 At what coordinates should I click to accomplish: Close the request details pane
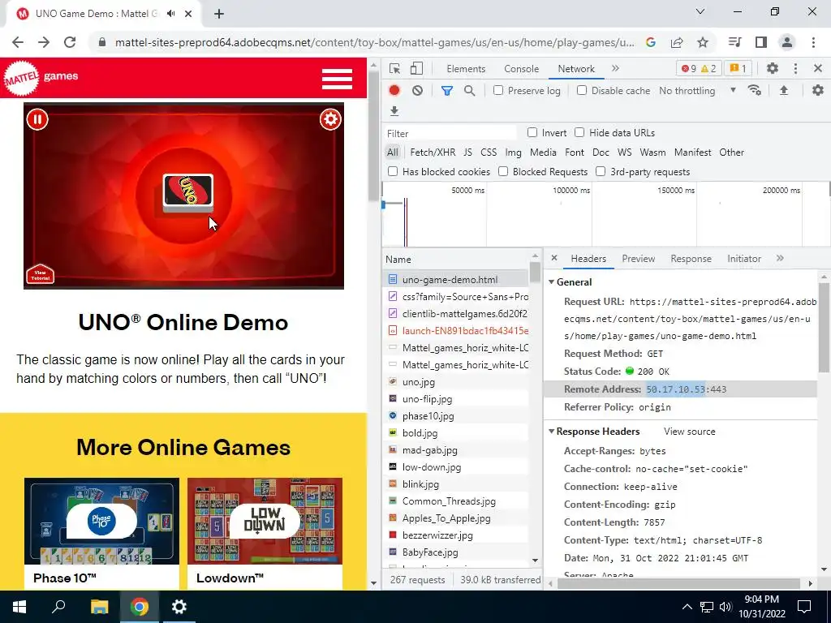tap(553, 258)
